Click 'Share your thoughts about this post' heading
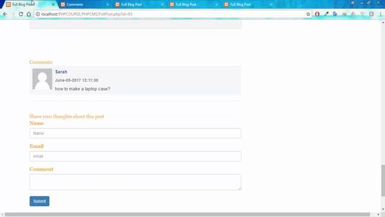The image size is (385, 217). coord(67,116)
